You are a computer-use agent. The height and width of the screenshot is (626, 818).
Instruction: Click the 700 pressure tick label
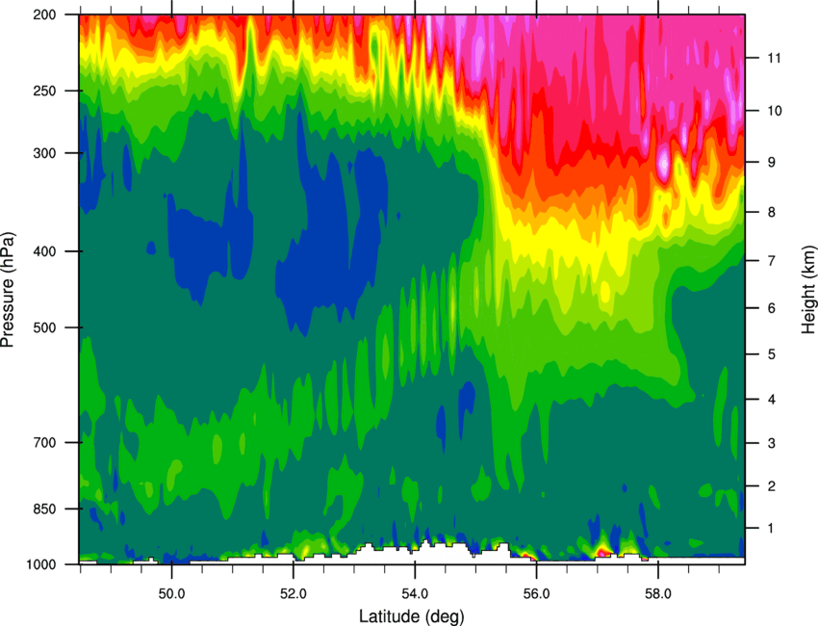tap(45, 442)
